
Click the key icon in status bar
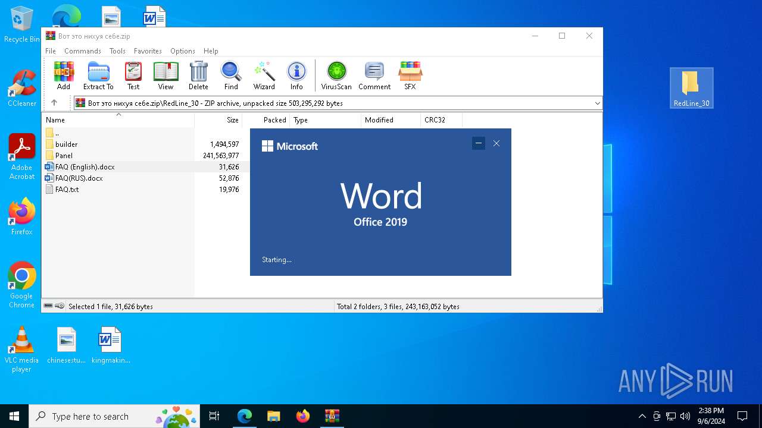tap(60, 306)
